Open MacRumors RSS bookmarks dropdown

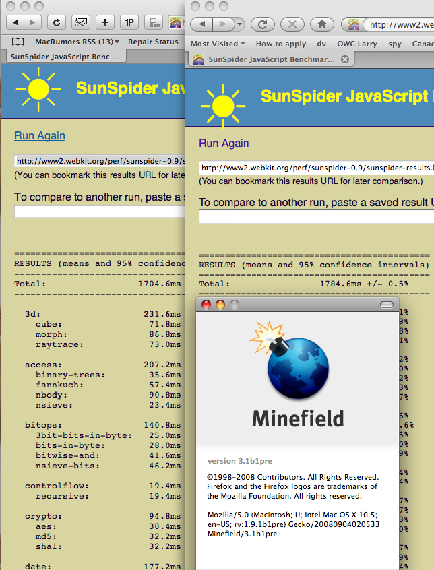(77, 42)
